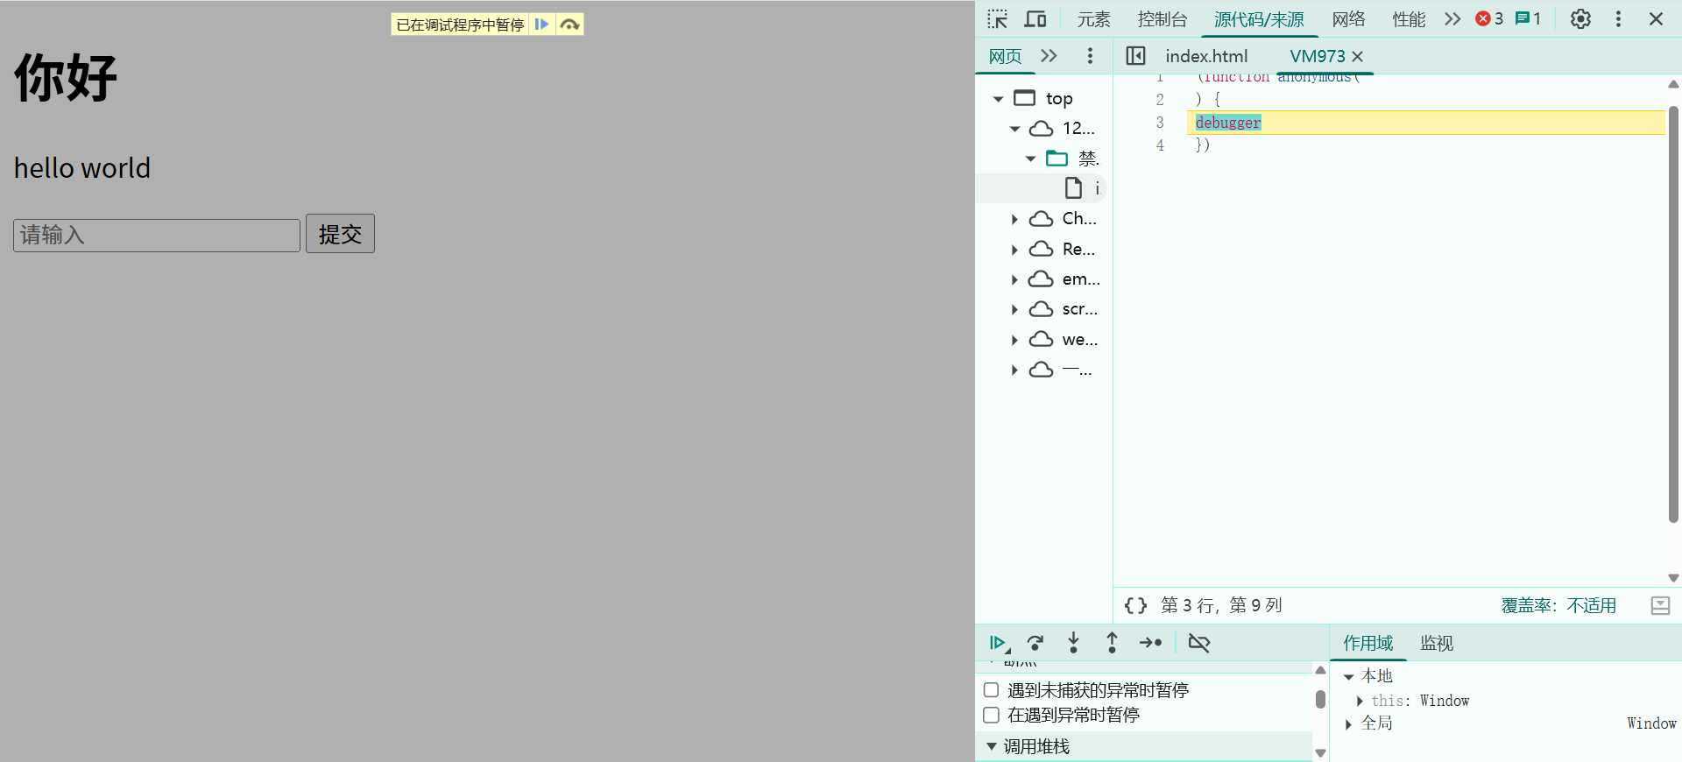Click the top frame icon in navigator

point(1024,98)
